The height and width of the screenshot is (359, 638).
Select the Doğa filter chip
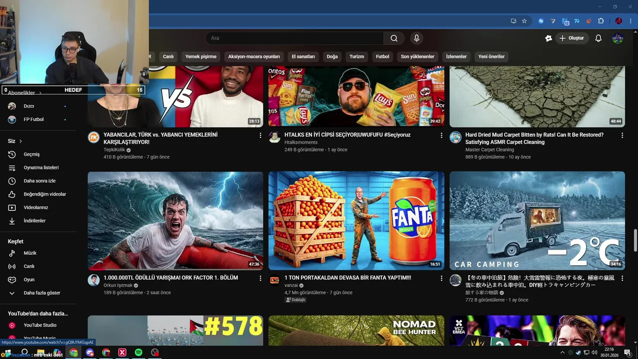pyautogui.click(x=332, y=56)
